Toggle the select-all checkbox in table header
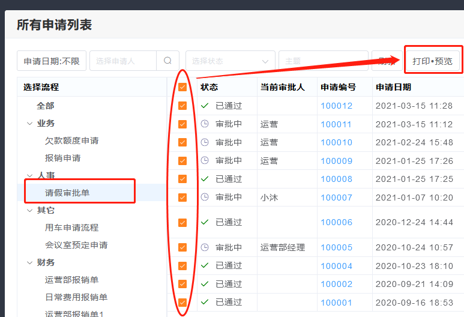The height and width of the screenshot is (317, 464). tap(182, 87)
